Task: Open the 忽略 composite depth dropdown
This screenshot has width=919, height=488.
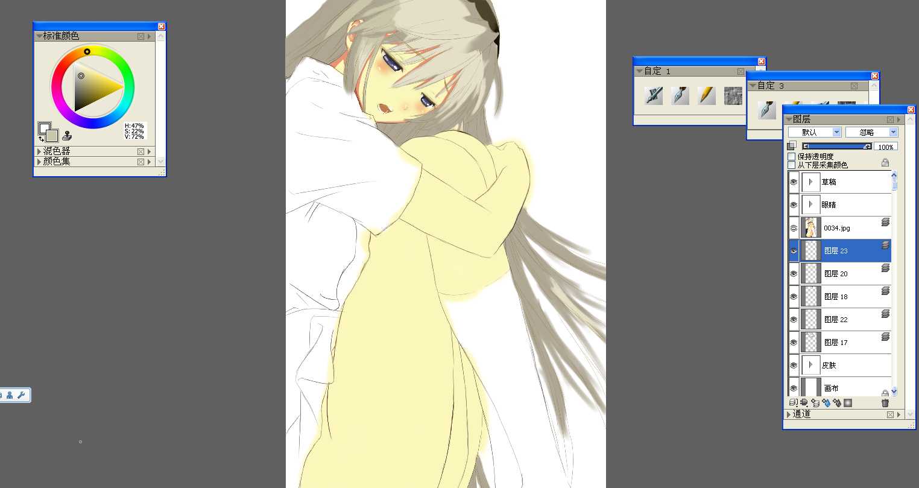Action: (871, 132)
